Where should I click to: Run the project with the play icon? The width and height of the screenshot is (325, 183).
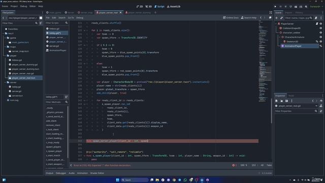(x=275, y=7)
